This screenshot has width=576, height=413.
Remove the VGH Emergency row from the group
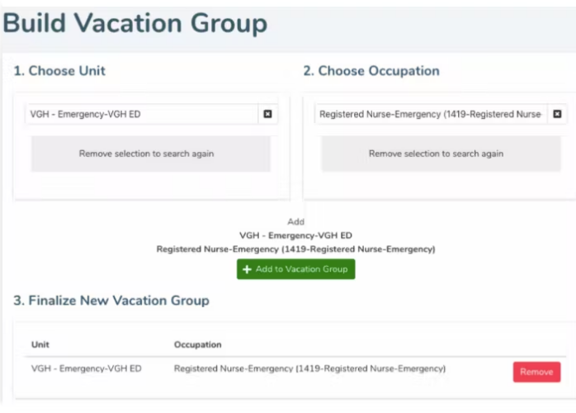click(536, 372)
